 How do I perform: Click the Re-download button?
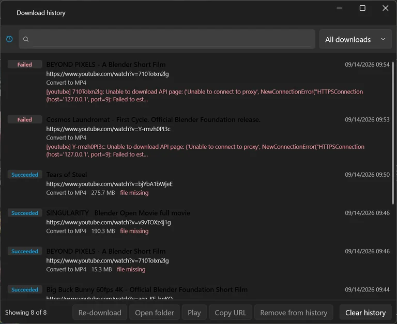point(100,313)
